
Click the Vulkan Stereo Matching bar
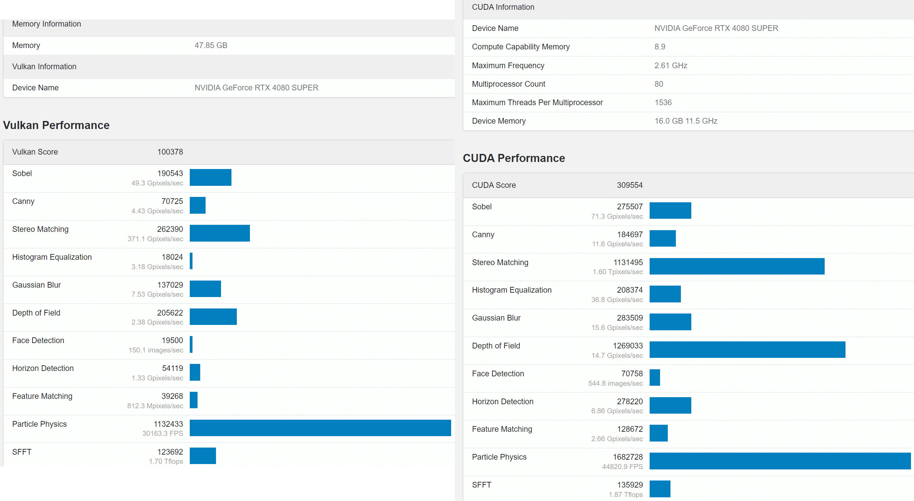(220, 233)
